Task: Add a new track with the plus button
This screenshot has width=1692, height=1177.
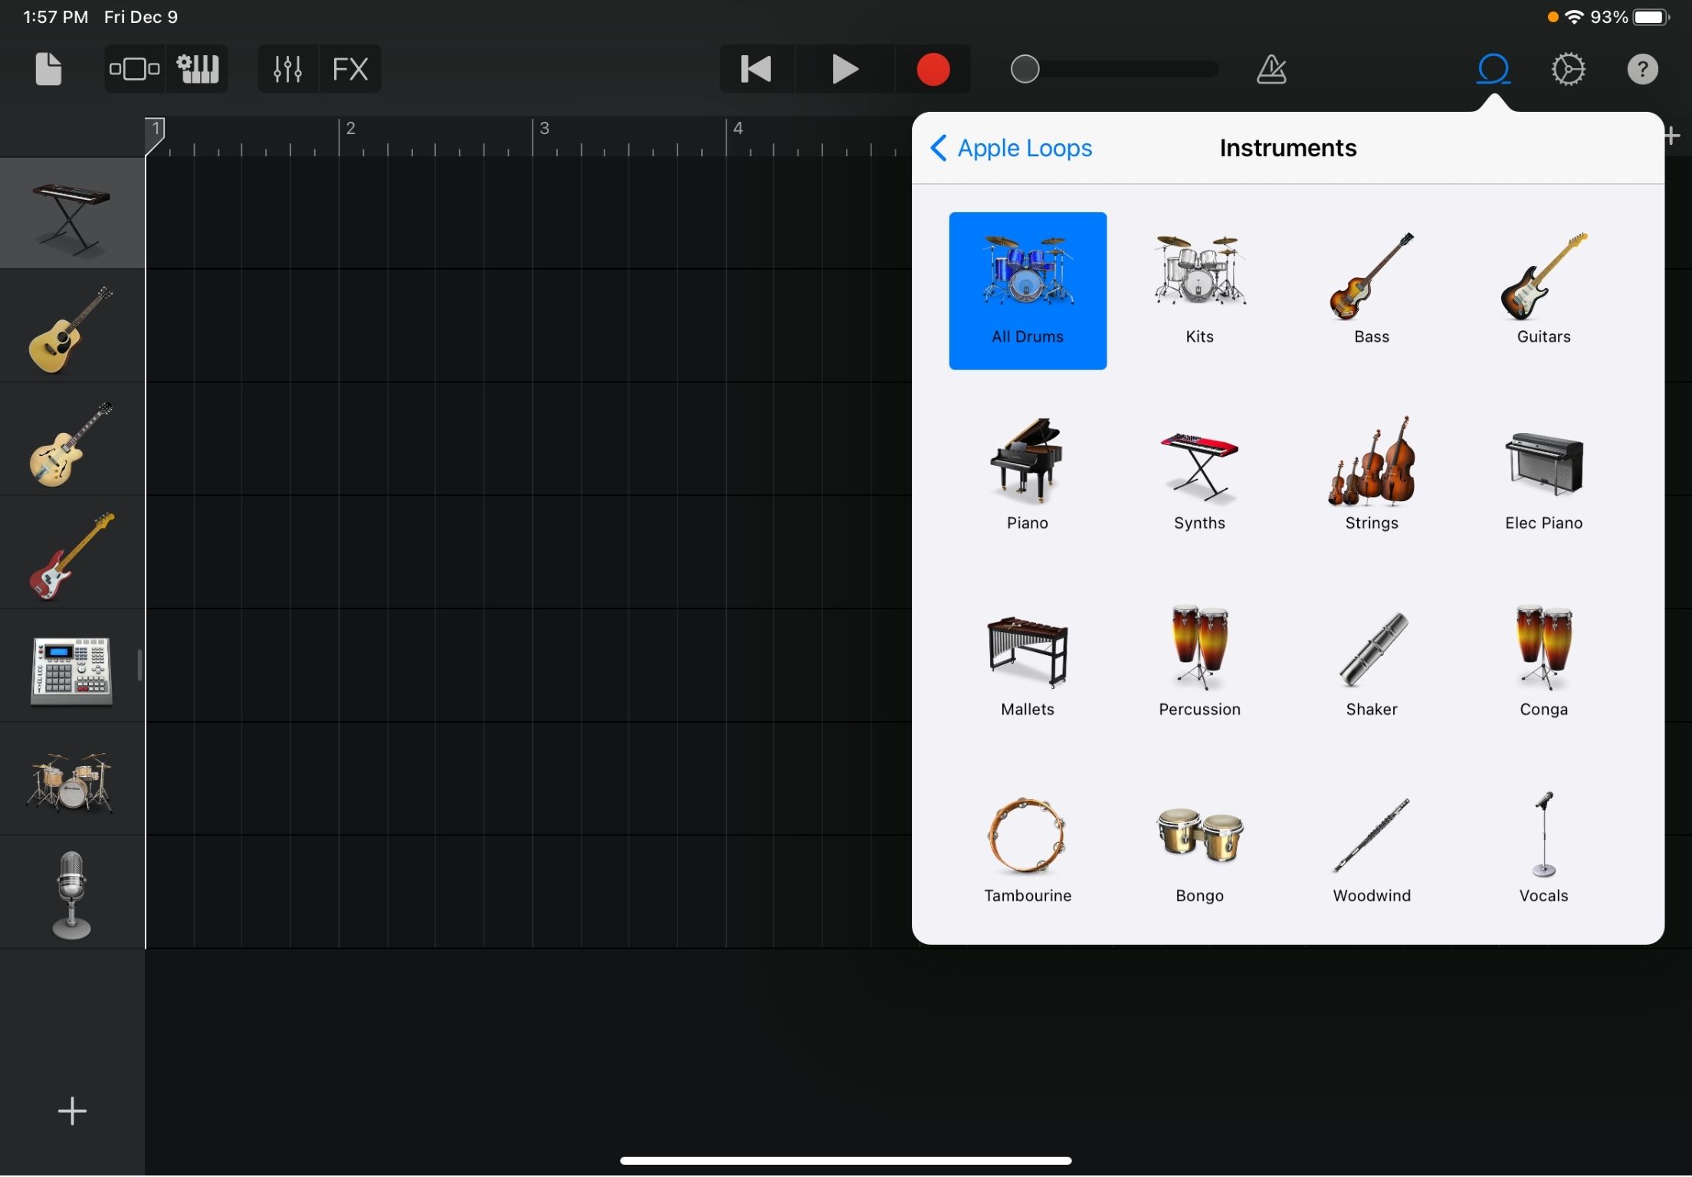Action: coord(71,1110)
